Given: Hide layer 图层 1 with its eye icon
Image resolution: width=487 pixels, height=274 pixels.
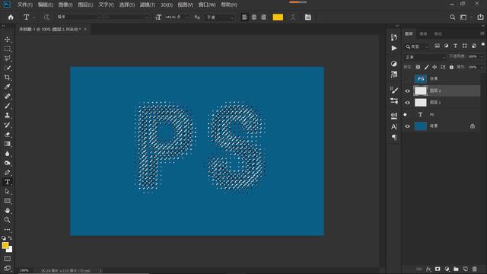Looking at the screenshot, I should point(407,103).
